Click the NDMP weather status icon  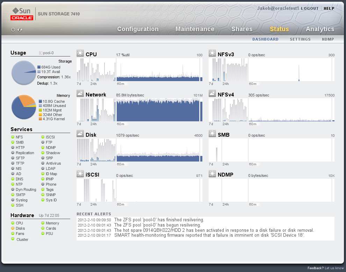(x=212, y=174)
